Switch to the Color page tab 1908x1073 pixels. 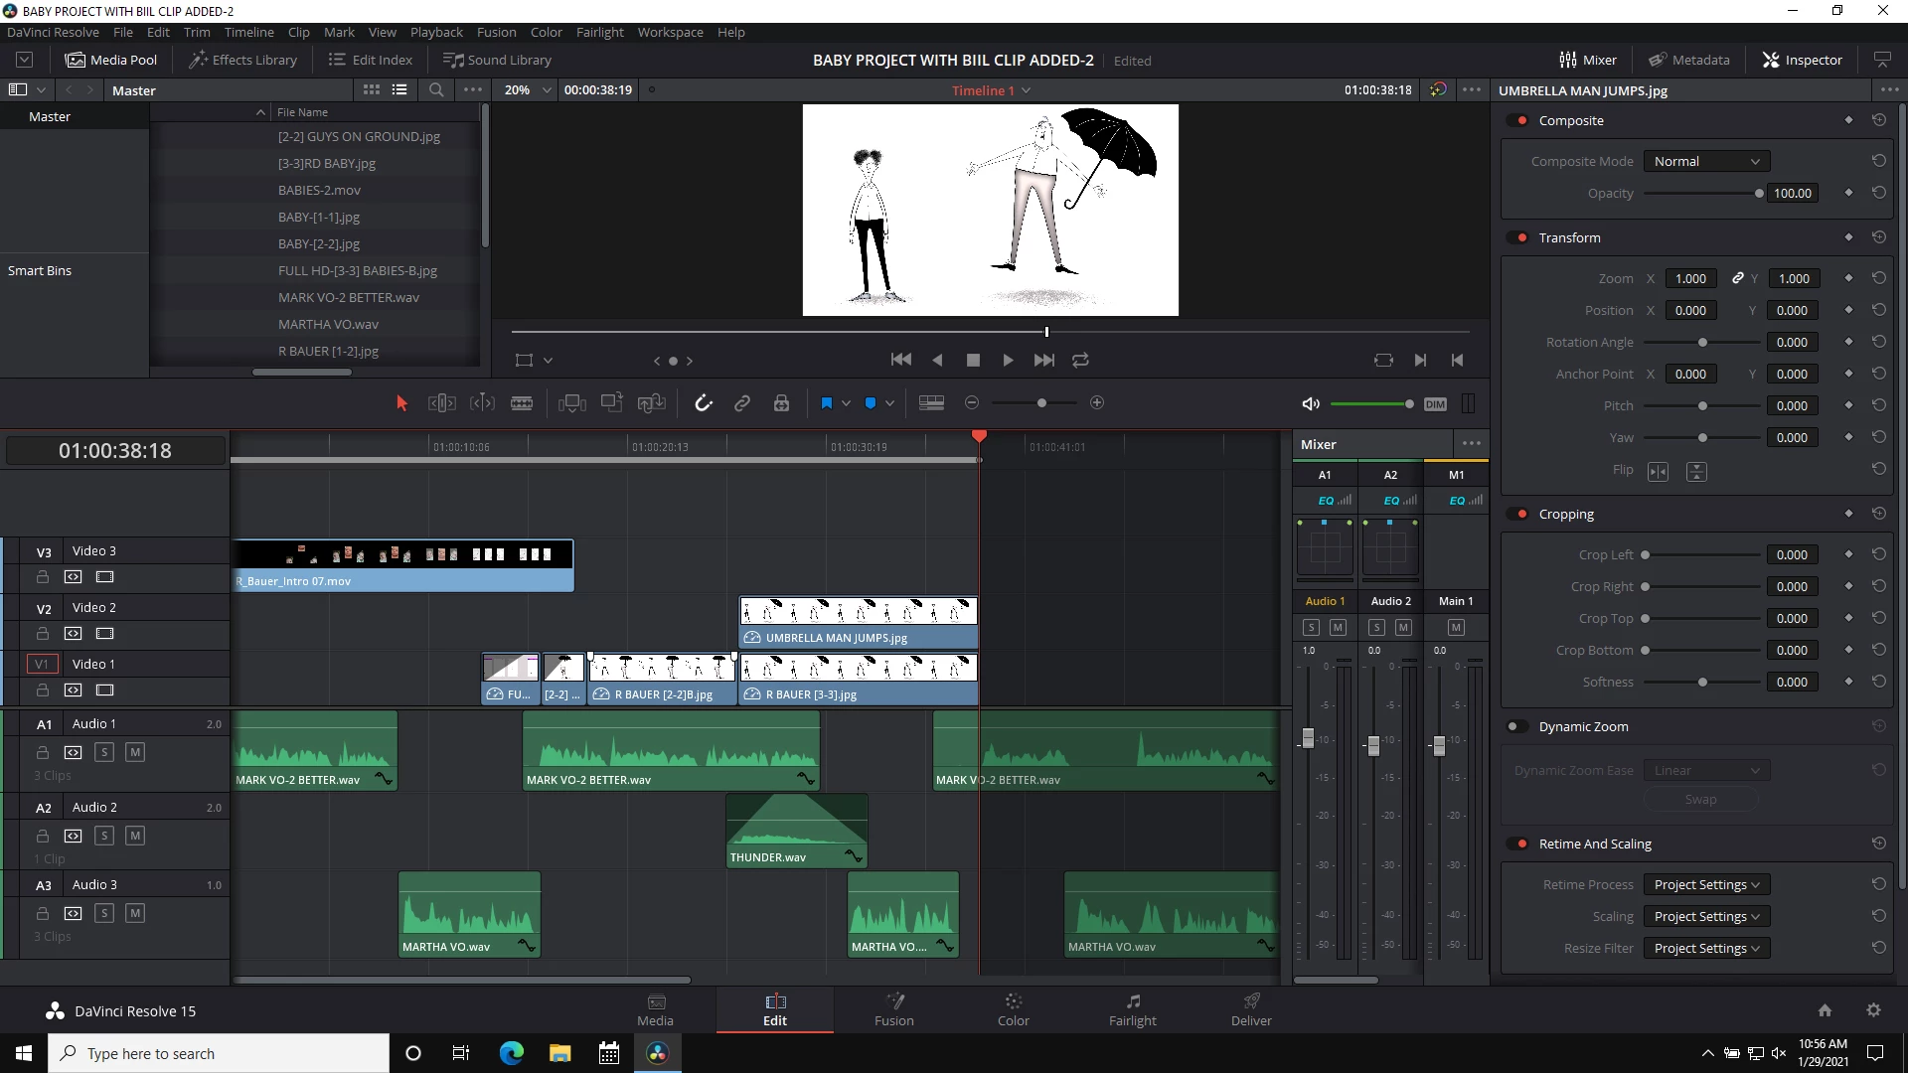pos(1013,1009)
